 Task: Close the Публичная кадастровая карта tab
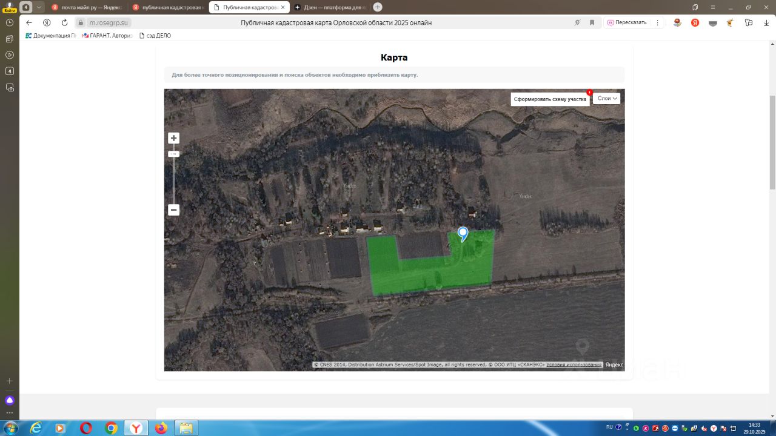[283, 7]
